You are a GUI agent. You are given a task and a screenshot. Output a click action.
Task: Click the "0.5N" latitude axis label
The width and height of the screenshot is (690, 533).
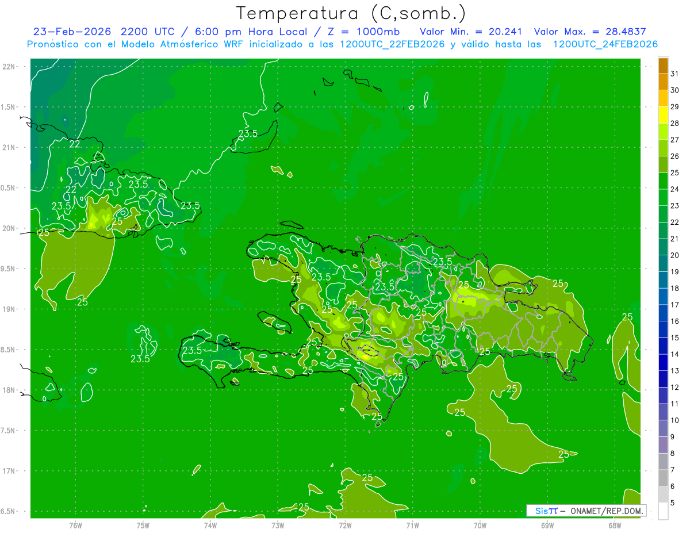pyautogui.click(x=9, y=188)
